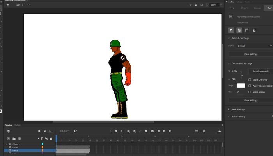Toggle the width-height link constraint icon
Image resolution: width=273 pixels, height=156 pixels.
point(242,75)
